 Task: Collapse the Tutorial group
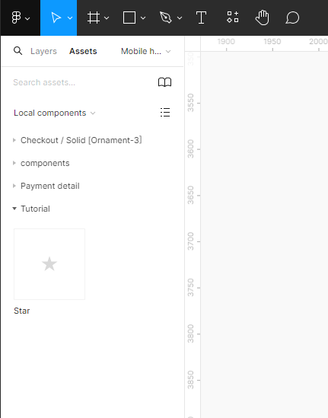click(31, 209)
